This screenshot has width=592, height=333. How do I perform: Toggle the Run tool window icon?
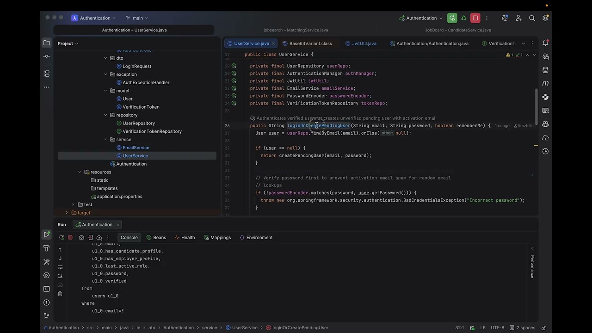[x=46, y=235]
